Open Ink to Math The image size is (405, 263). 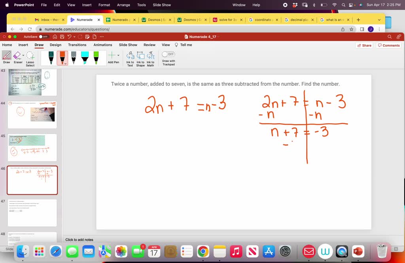point(150,58)
